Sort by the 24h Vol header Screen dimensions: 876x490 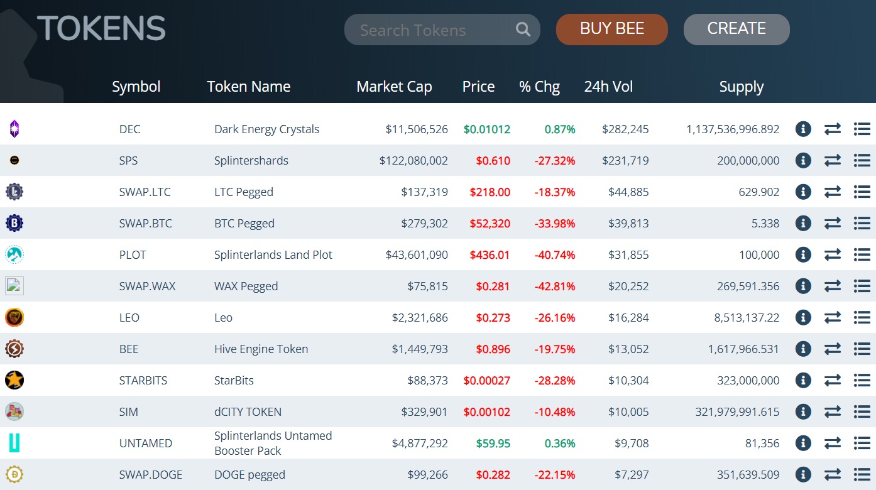pyautogui.click(x=608, y=87)
